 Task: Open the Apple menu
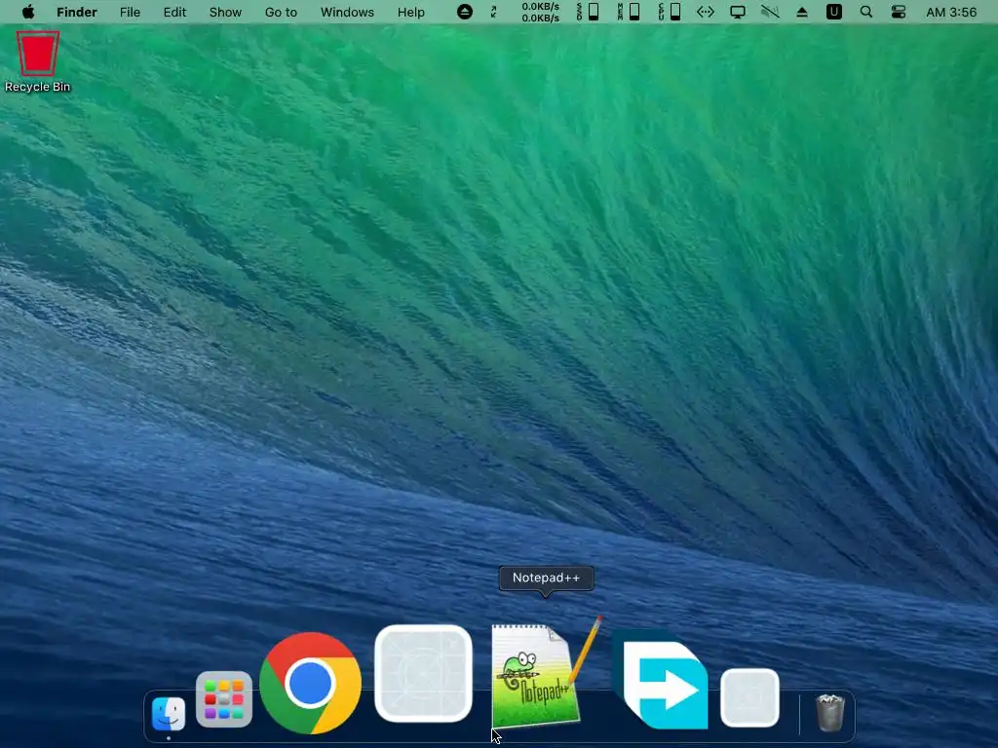point(28,12)
